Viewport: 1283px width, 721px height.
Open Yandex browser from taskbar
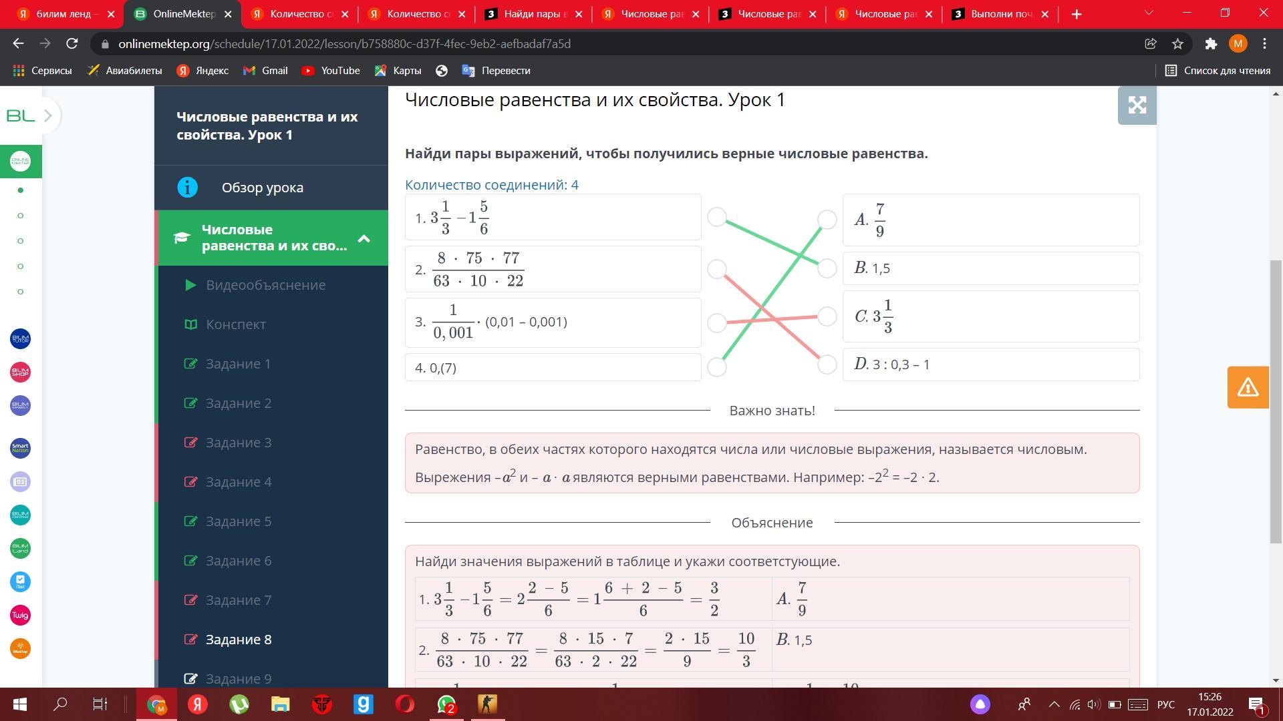click(x=198, y=704)
